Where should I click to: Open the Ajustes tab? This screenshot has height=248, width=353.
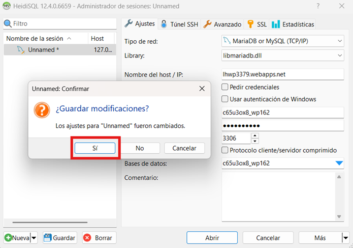140,24
